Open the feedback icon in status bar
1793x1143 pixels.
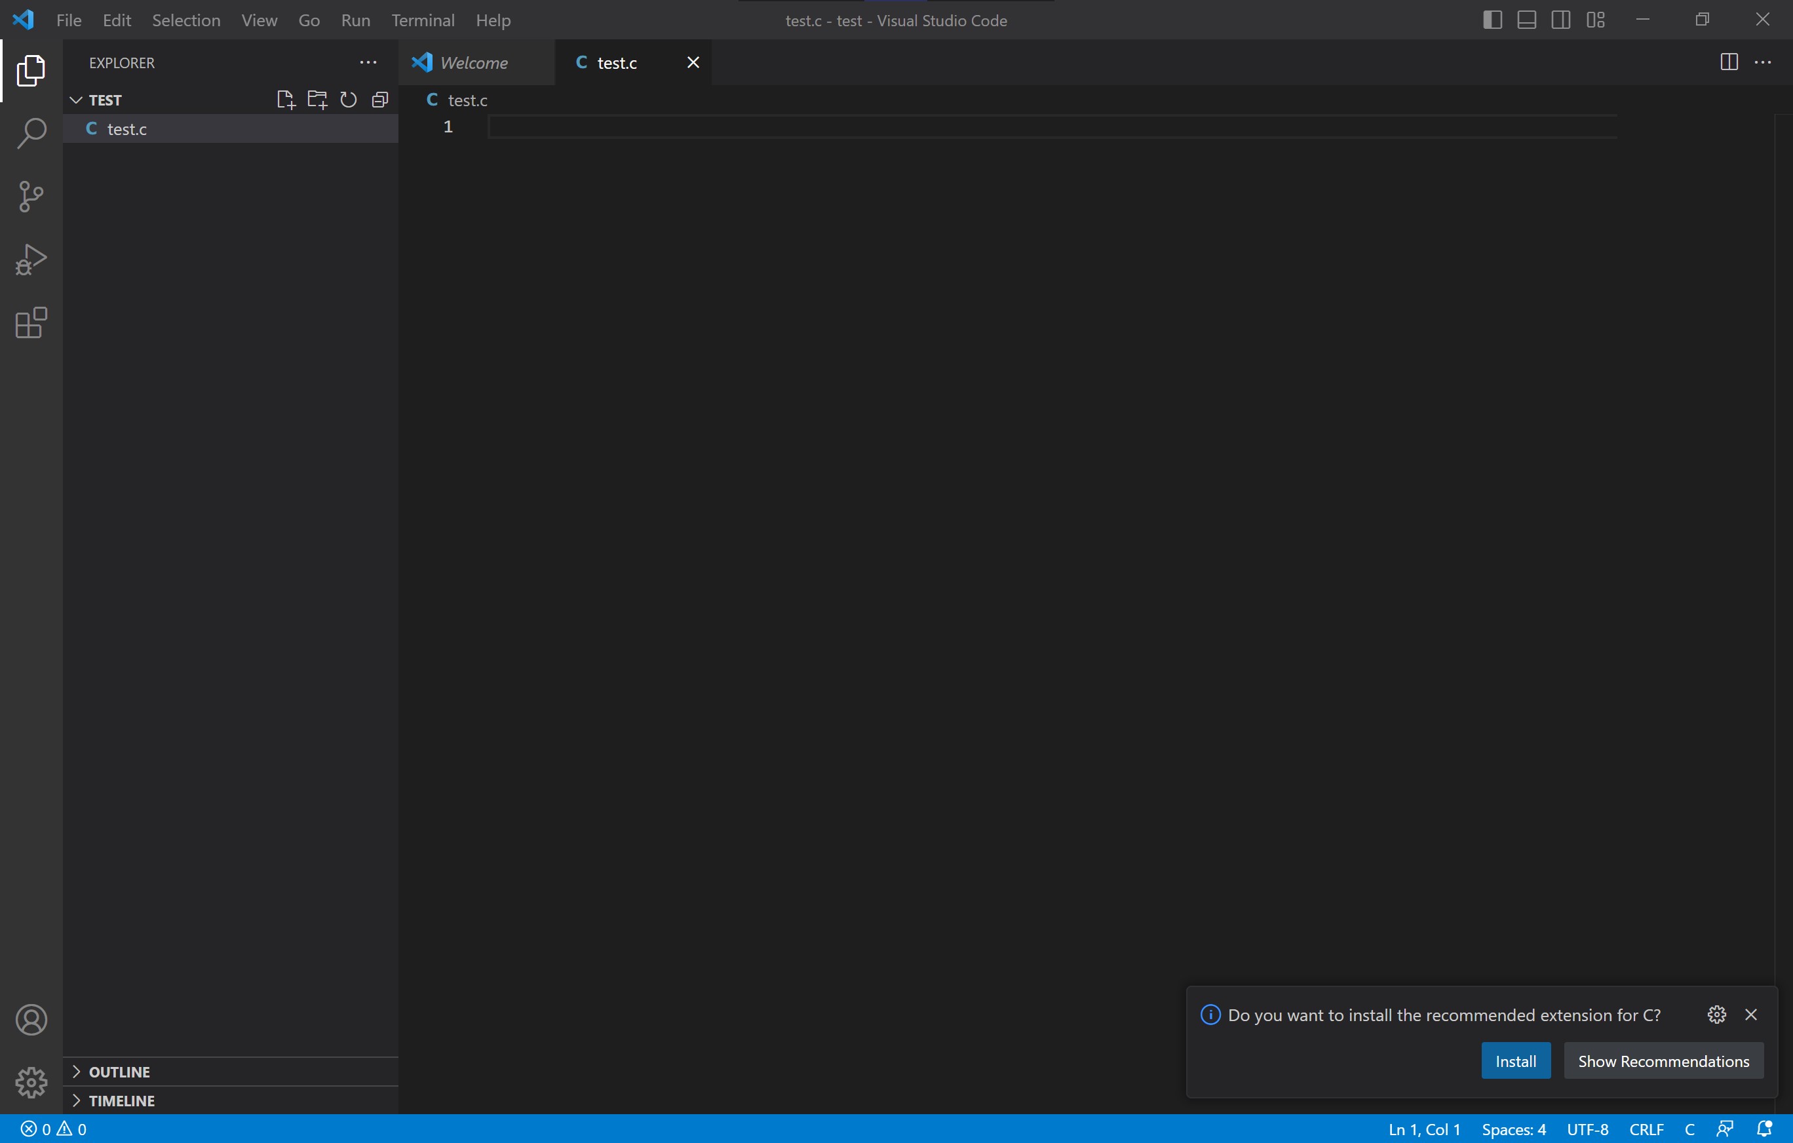pos(1726,1129)
